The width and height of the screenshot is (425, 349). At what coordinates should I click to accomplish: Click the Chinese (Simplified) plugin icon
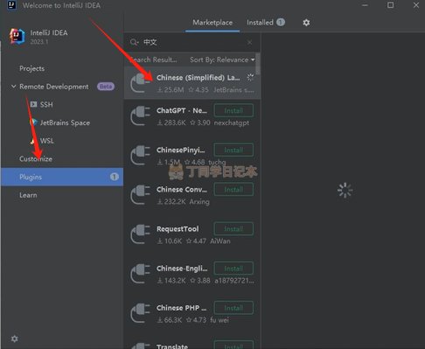tap(140, 83)
